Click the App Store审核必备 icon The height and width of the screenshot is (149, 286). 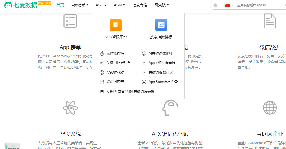(144, 82)
